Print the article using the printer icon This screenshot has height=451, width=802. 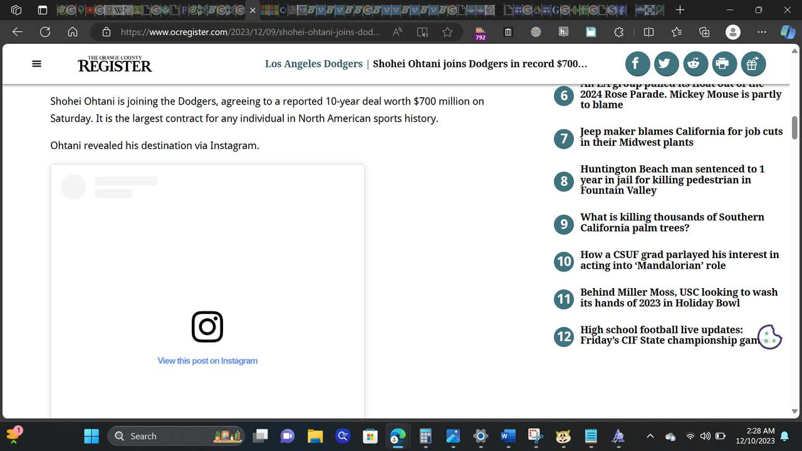point(724,64)
